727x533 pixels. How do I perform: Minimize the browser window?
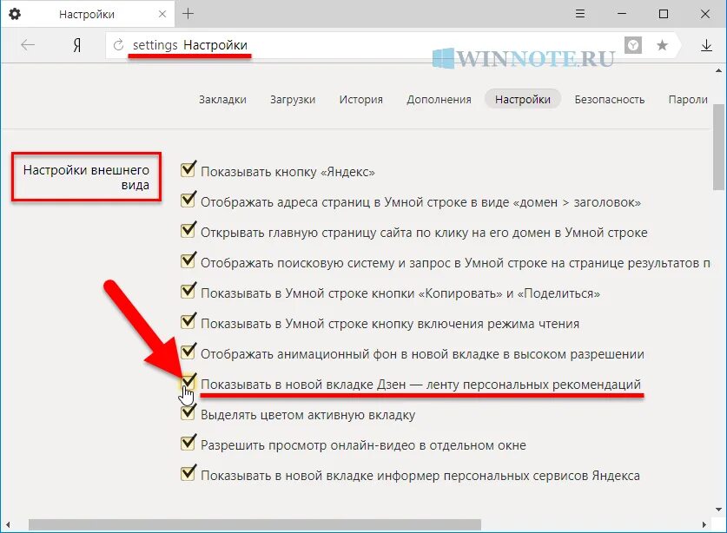621,14
